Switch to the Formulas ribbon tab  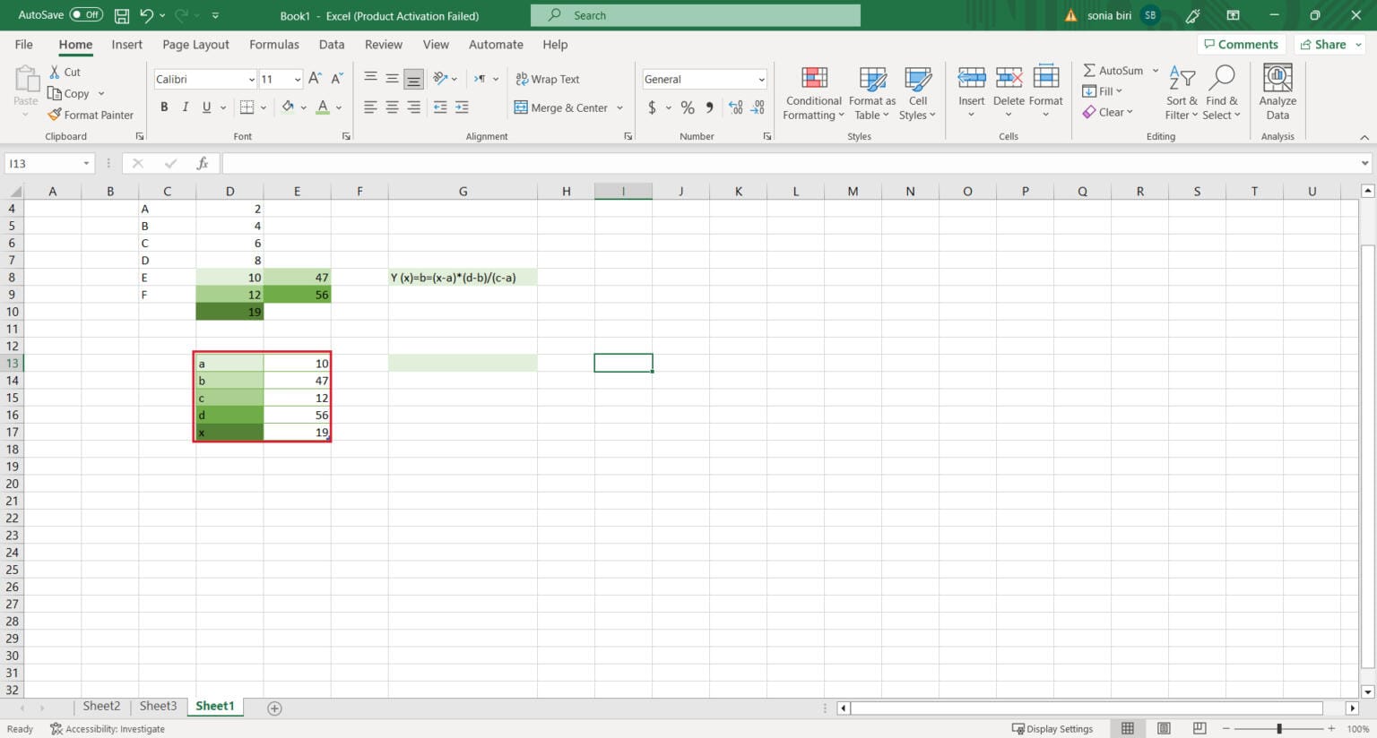[x=273, y=44]
